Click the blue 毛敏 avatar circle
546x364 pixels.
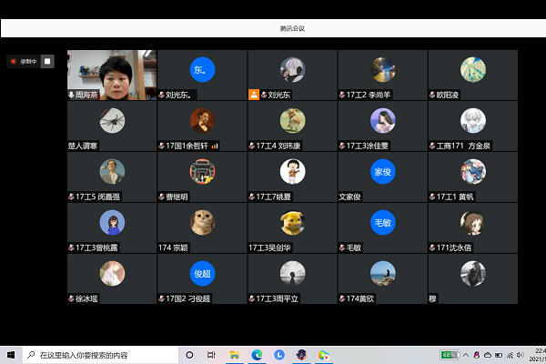click(382, 222)
